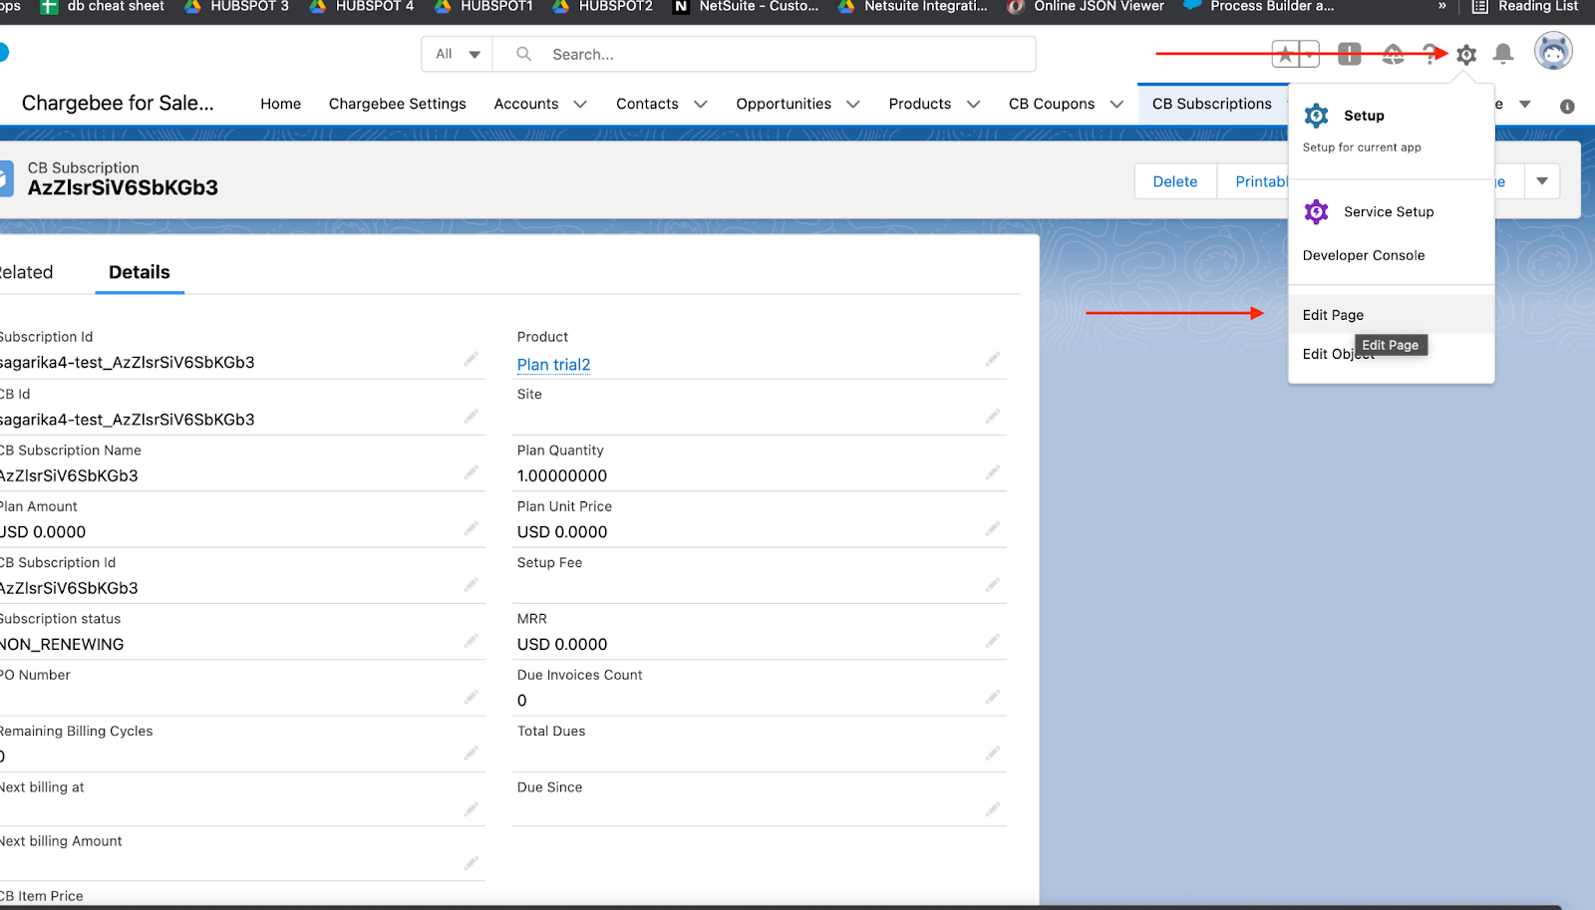This screenshot has width=1595, height=910.
Task: Switch to the Related tab
Action: coord(26,273)
